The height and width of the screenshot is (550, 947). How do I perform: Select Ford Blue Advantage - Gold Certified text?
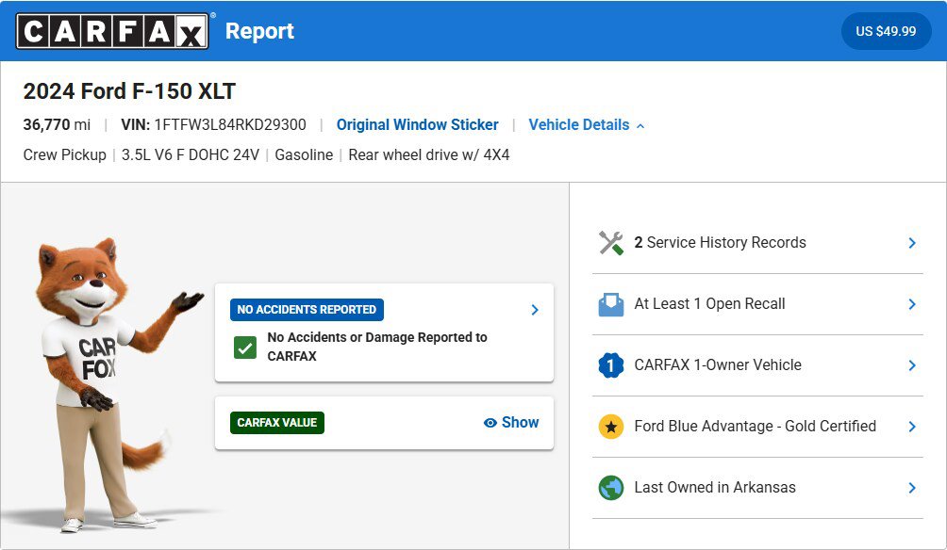coord(755,427)
